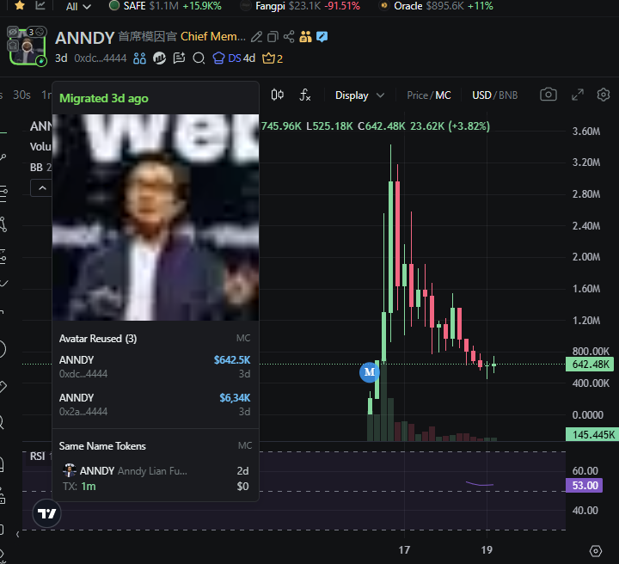This screenshot has width=619, height=564.
Task: Switch chart to MC mode
Action: (443, 95)
